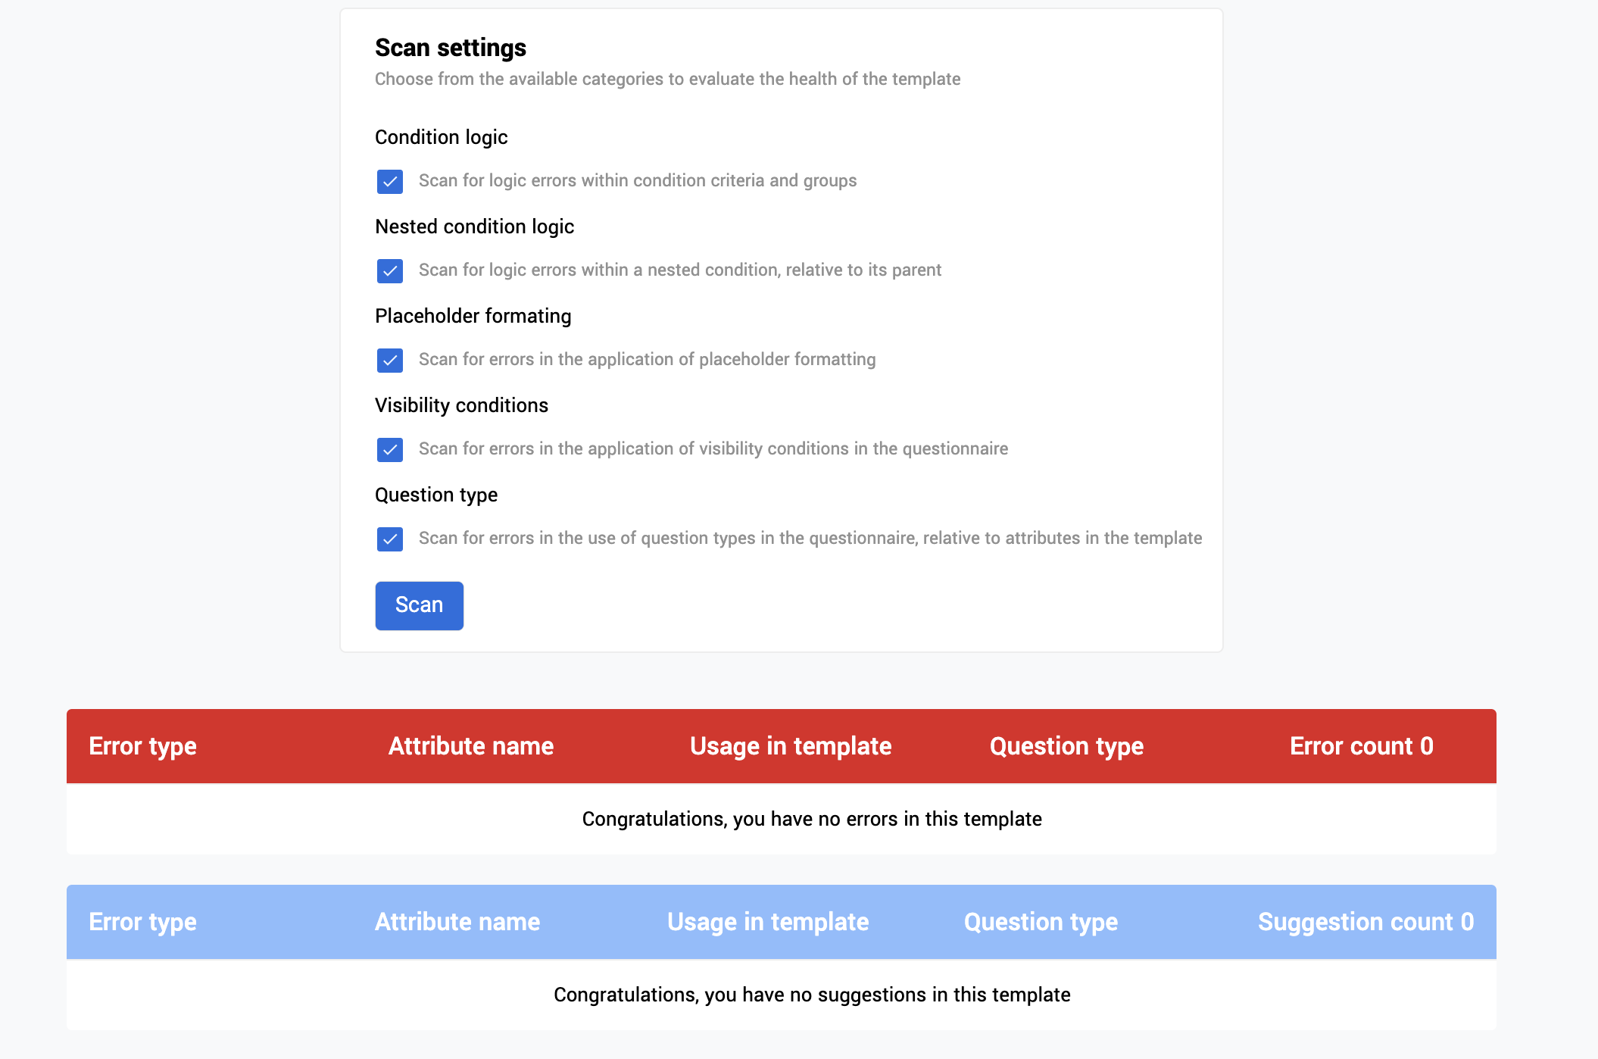Select 'Attribute name' header in red errors table
This screenshot has width=1598, height=1059.
(x=471, y=746)
